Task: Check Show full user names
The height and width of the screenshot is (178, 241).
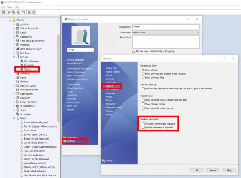Action: tap(143, 104)
